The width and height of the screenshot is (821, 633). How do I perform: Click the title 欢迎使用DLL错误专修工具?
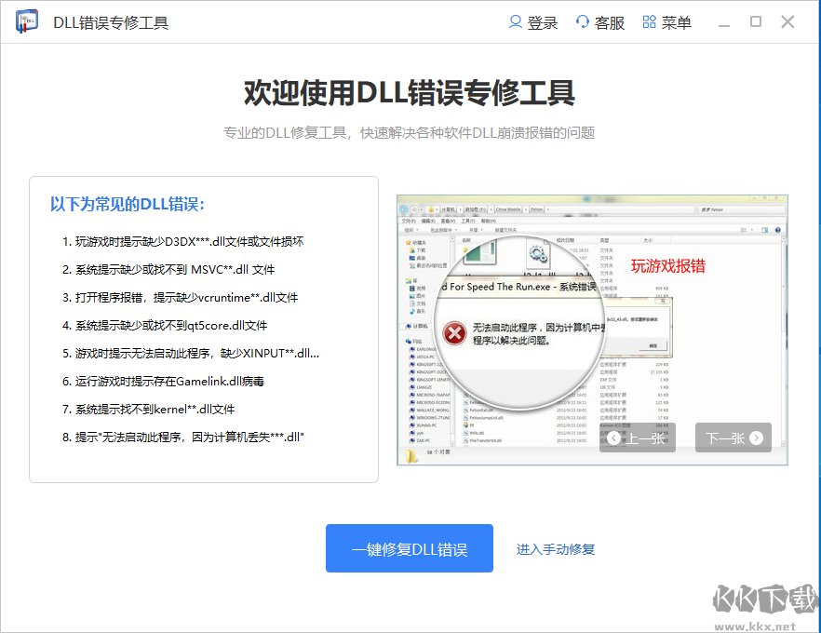coord(410,93)
